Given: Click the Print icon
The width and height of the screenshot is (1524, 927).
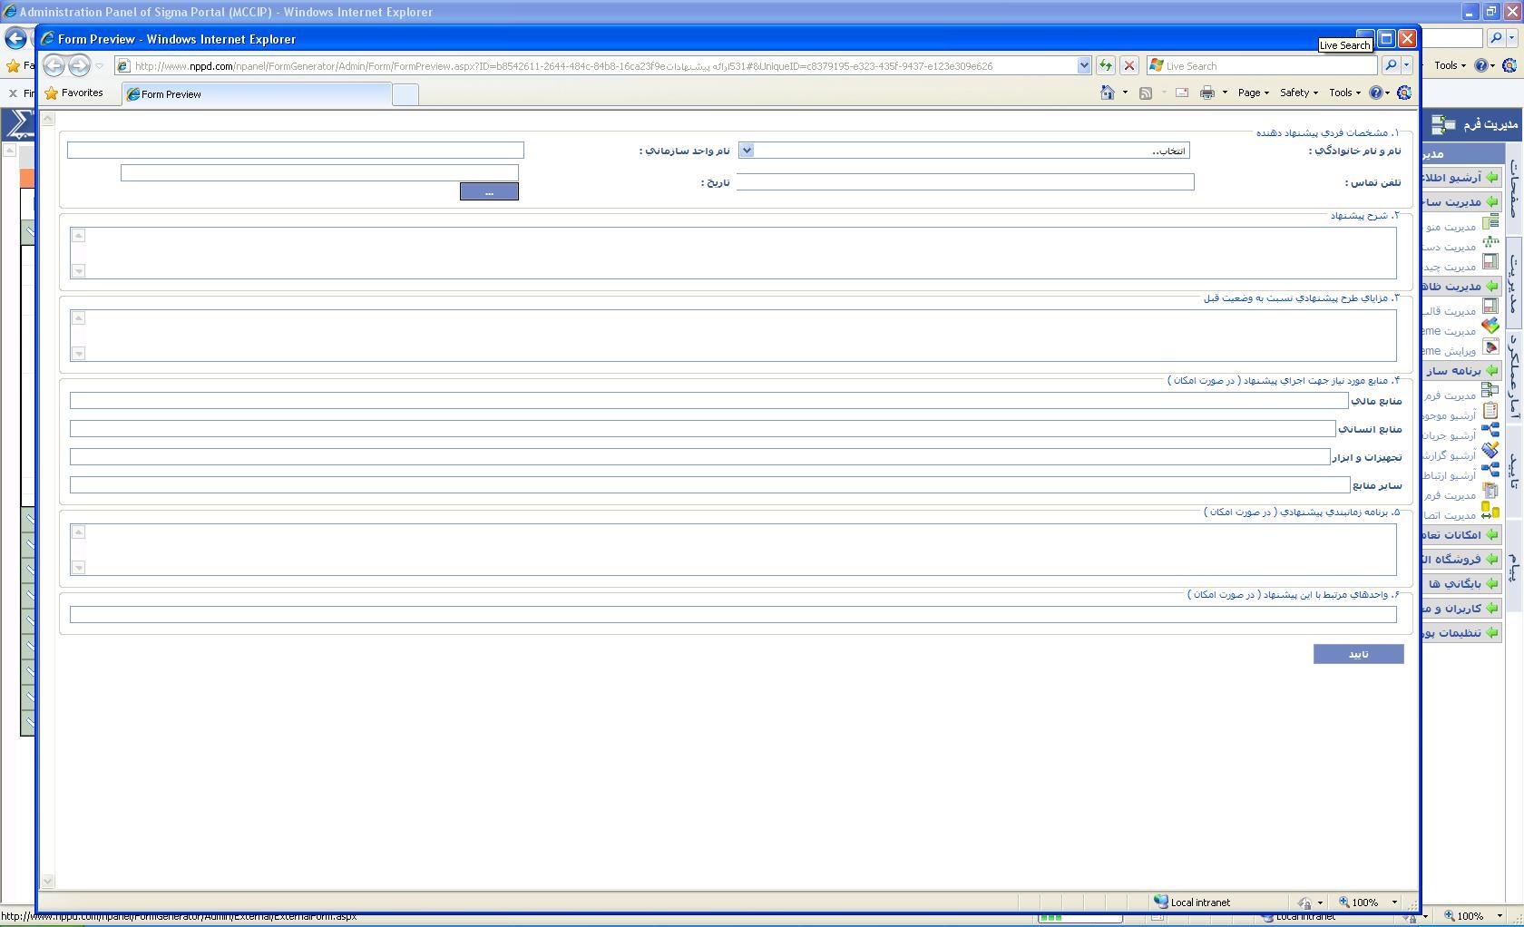Looking at the screenshot, I should [1207, 93].
